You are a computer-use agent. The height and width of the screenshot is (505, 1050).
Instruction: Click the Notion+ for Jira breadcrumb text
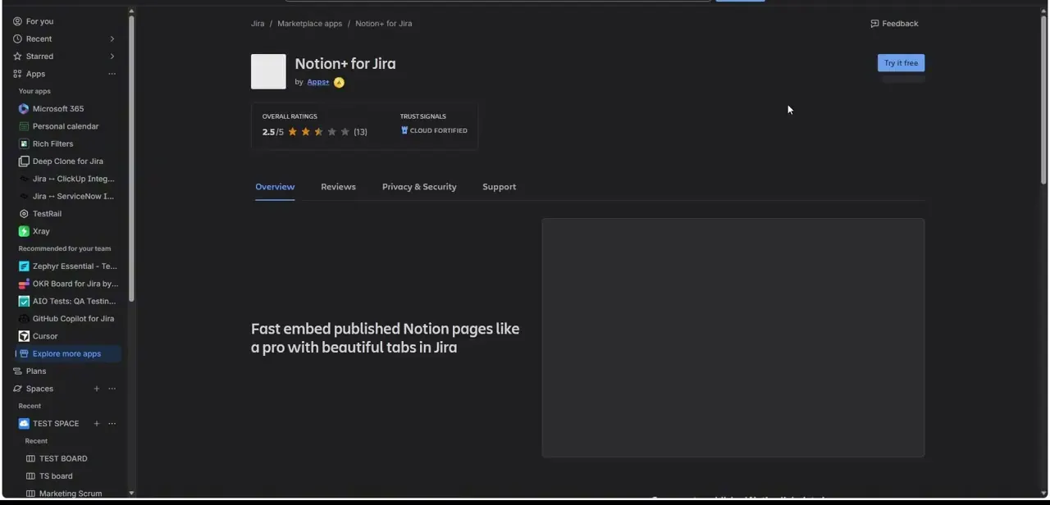point(383,24)
